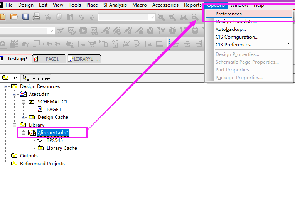Open the top toolbar combo box dropdown

(x=152, y=17)
